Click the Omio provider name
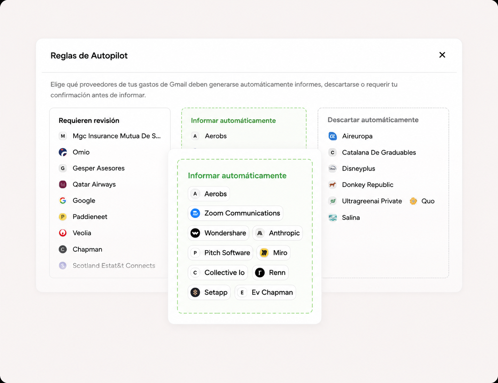The width and height of the screenshot is (498, 383). click(x=81, y=152)
